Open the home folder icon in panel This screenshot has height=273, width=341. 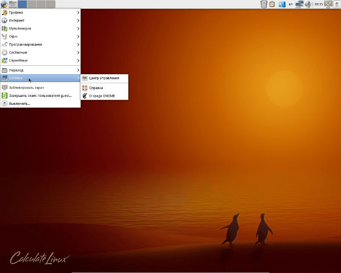[13, 5]
